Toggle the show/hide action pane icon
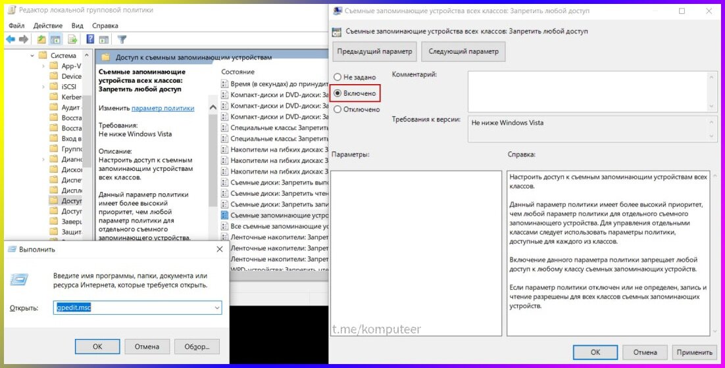Image resolution: width=725 pixels, height=368 pixels. coord(104,39)
